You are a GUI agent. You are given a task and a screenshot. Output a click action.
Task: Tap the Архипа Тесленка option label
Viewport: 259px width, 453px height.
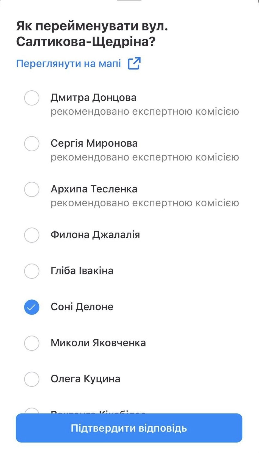coord(94,189)
